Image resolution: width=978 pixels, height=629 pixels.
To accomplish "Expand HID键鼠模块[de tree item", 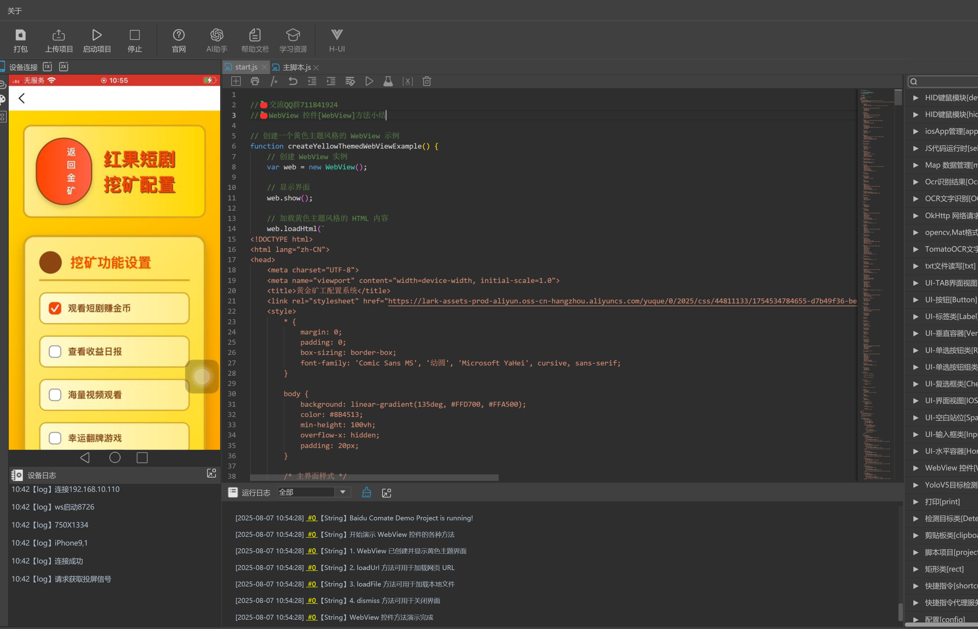I will [x=916, y=98].
